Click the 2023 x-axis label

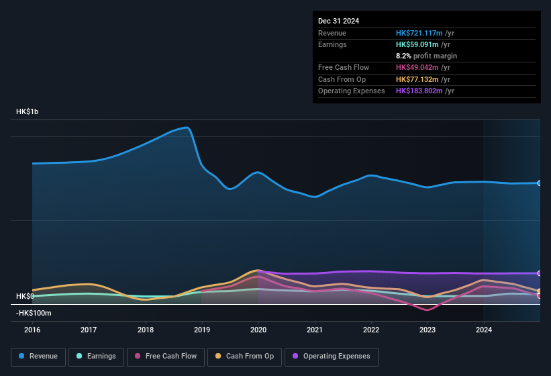click(x=428, y=330)
